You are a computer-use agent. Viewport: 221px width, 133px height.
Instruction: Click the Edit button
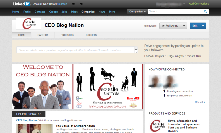[195, 26]
